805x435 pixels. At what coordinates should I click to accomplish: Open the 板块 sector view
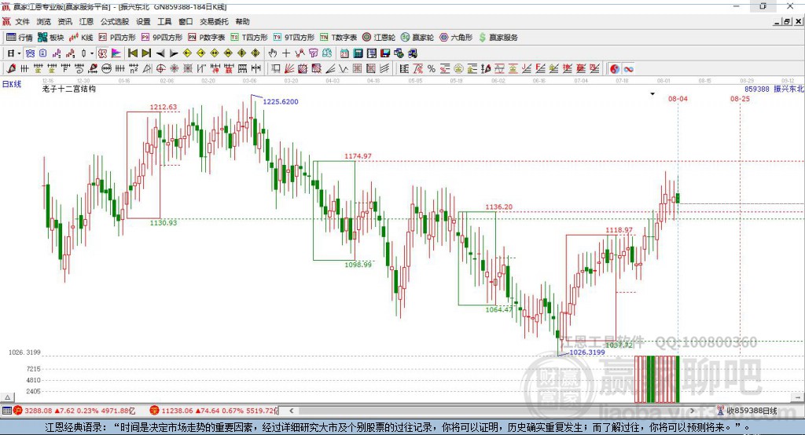pos(50,38)
